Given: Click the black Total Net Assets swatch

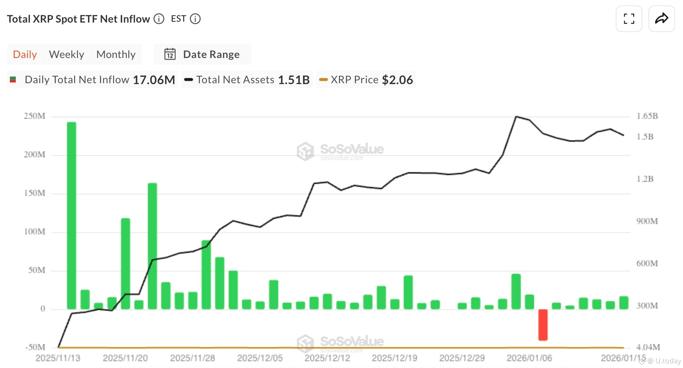Looking at the screenshot, I should 188,80.
